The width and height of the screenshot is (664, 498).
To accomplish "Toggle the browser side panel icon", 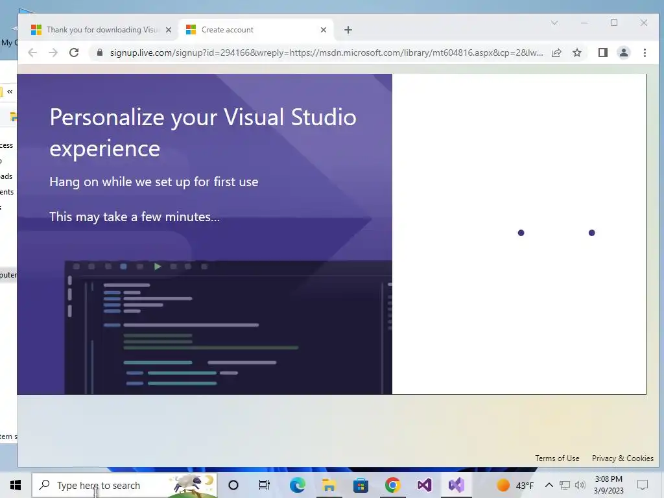I will [x=602, y=53].
